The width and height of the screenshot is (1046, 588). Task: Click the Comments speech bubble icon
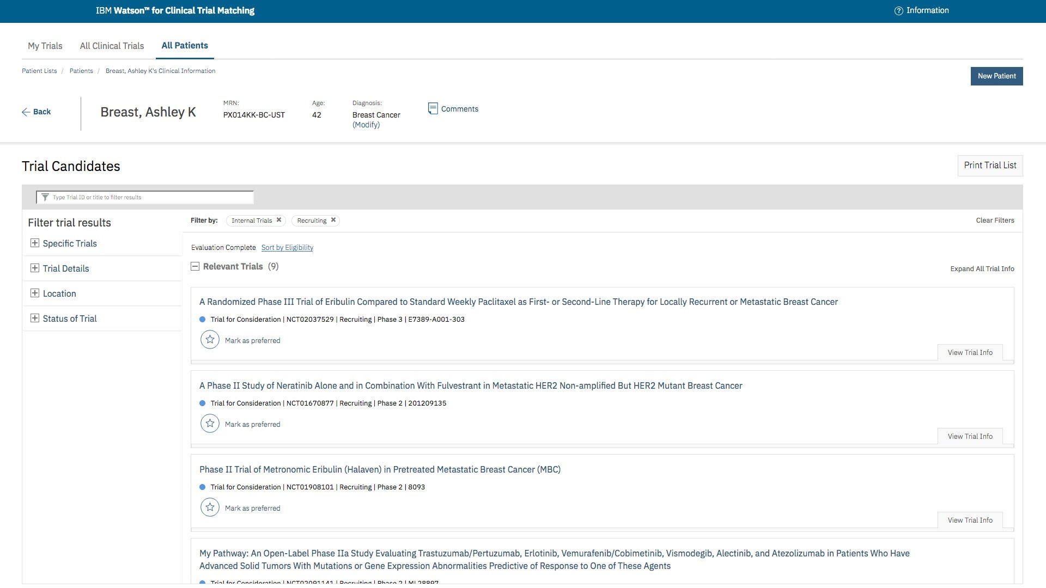coord(433,109)
